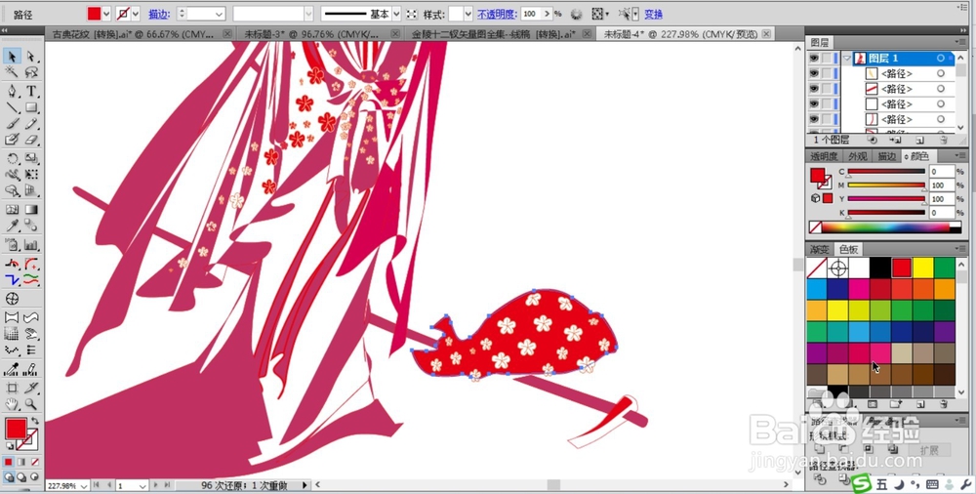Open 基本 brush definition dropdown
Image resolution: width=976 pixels, height=494 pixels.
(396, 14)
